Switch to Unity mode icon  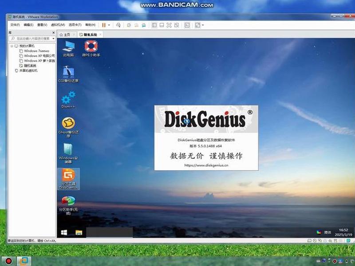(176, 25)
